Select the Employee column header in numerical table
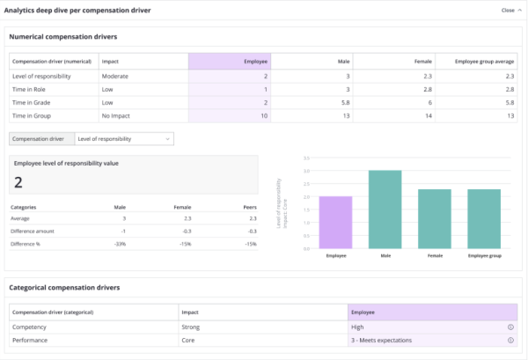Image resolution: width=528 pixels, height=360 pixels. click(229, 62)
